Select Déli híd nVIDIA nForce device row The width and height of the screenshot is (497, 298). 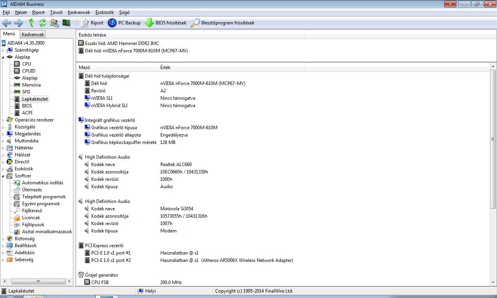point(133,51)
